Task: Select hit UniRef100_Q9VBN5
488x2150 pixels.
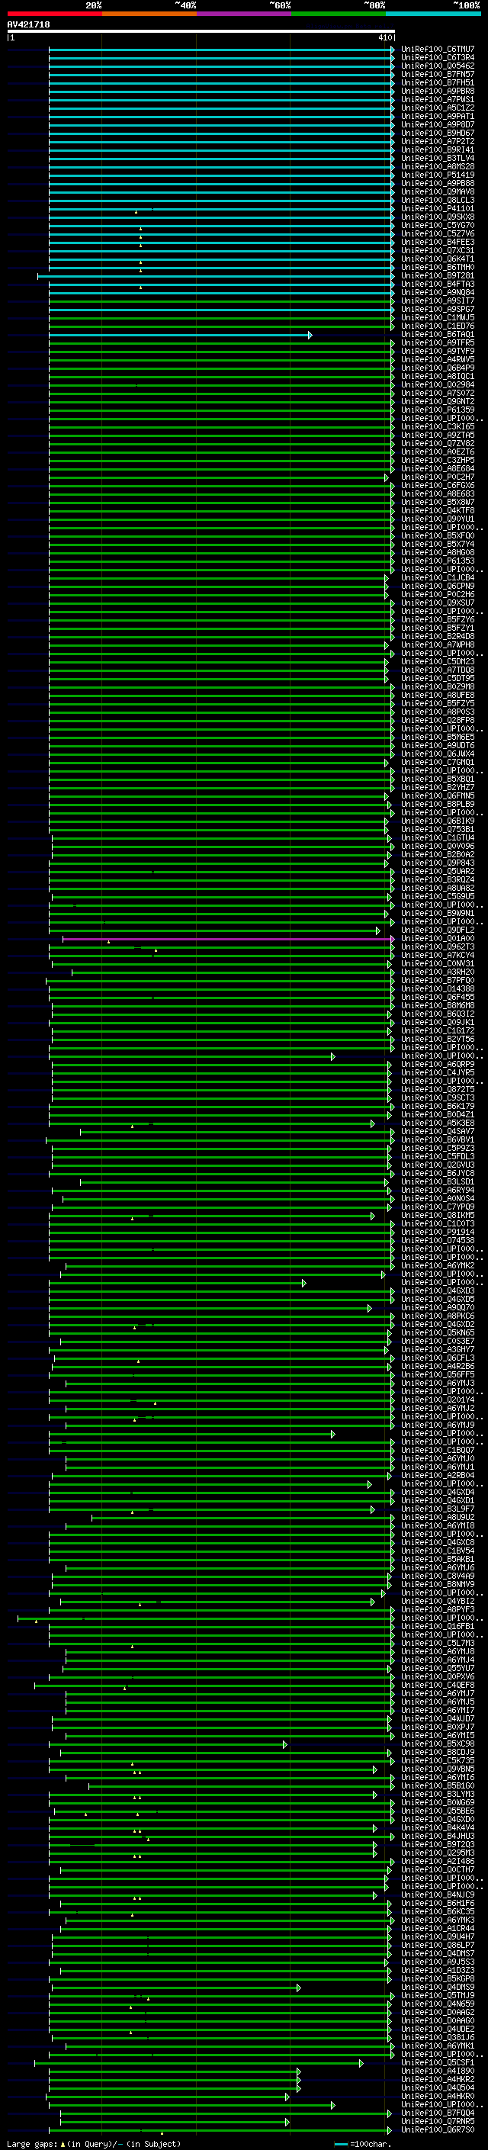Action: pos(438,1769)
